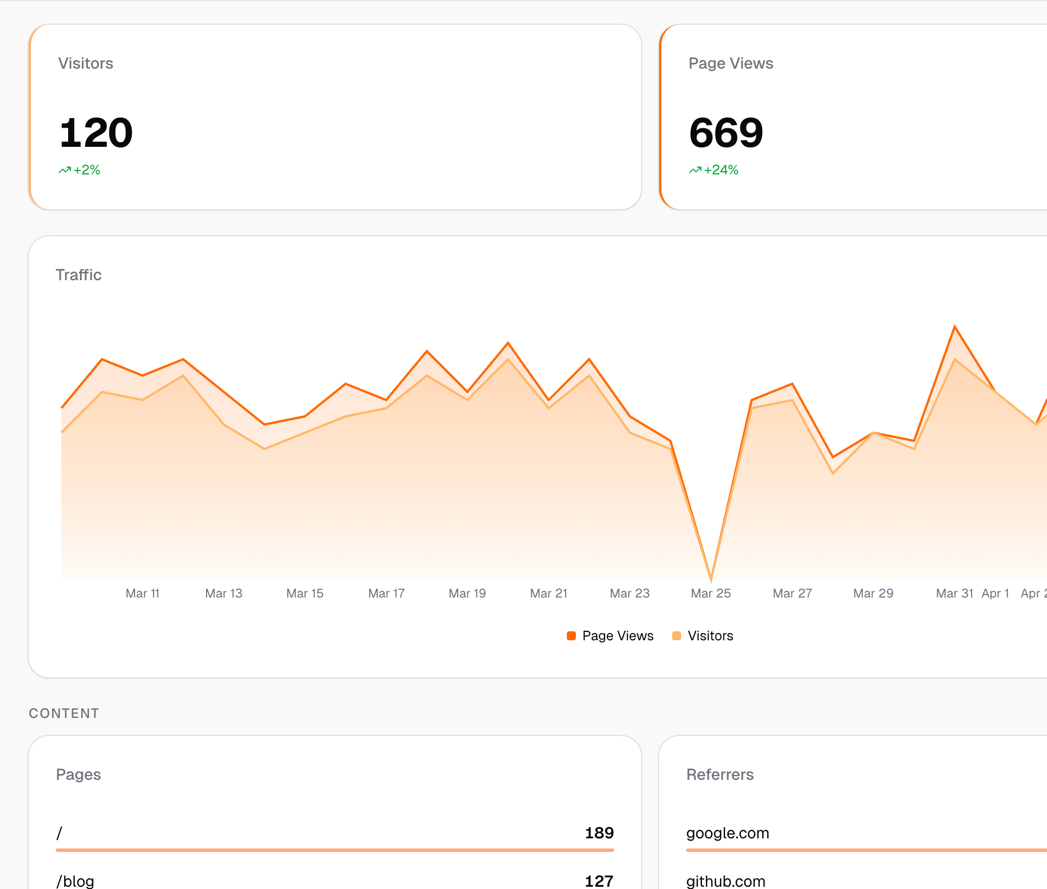This screenshot has width=1047, height=889.
Task: Click the github.com referrer
Action: pos(726,881)
